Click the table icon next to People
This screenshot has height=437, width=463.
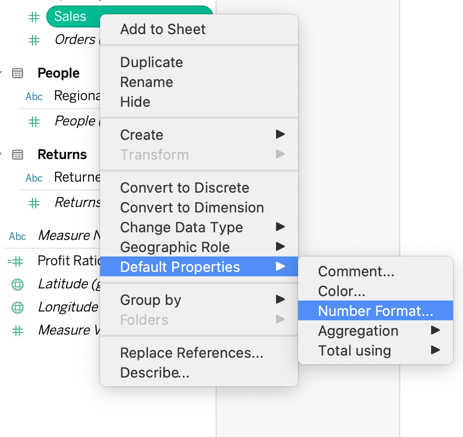tap(18, 73)
